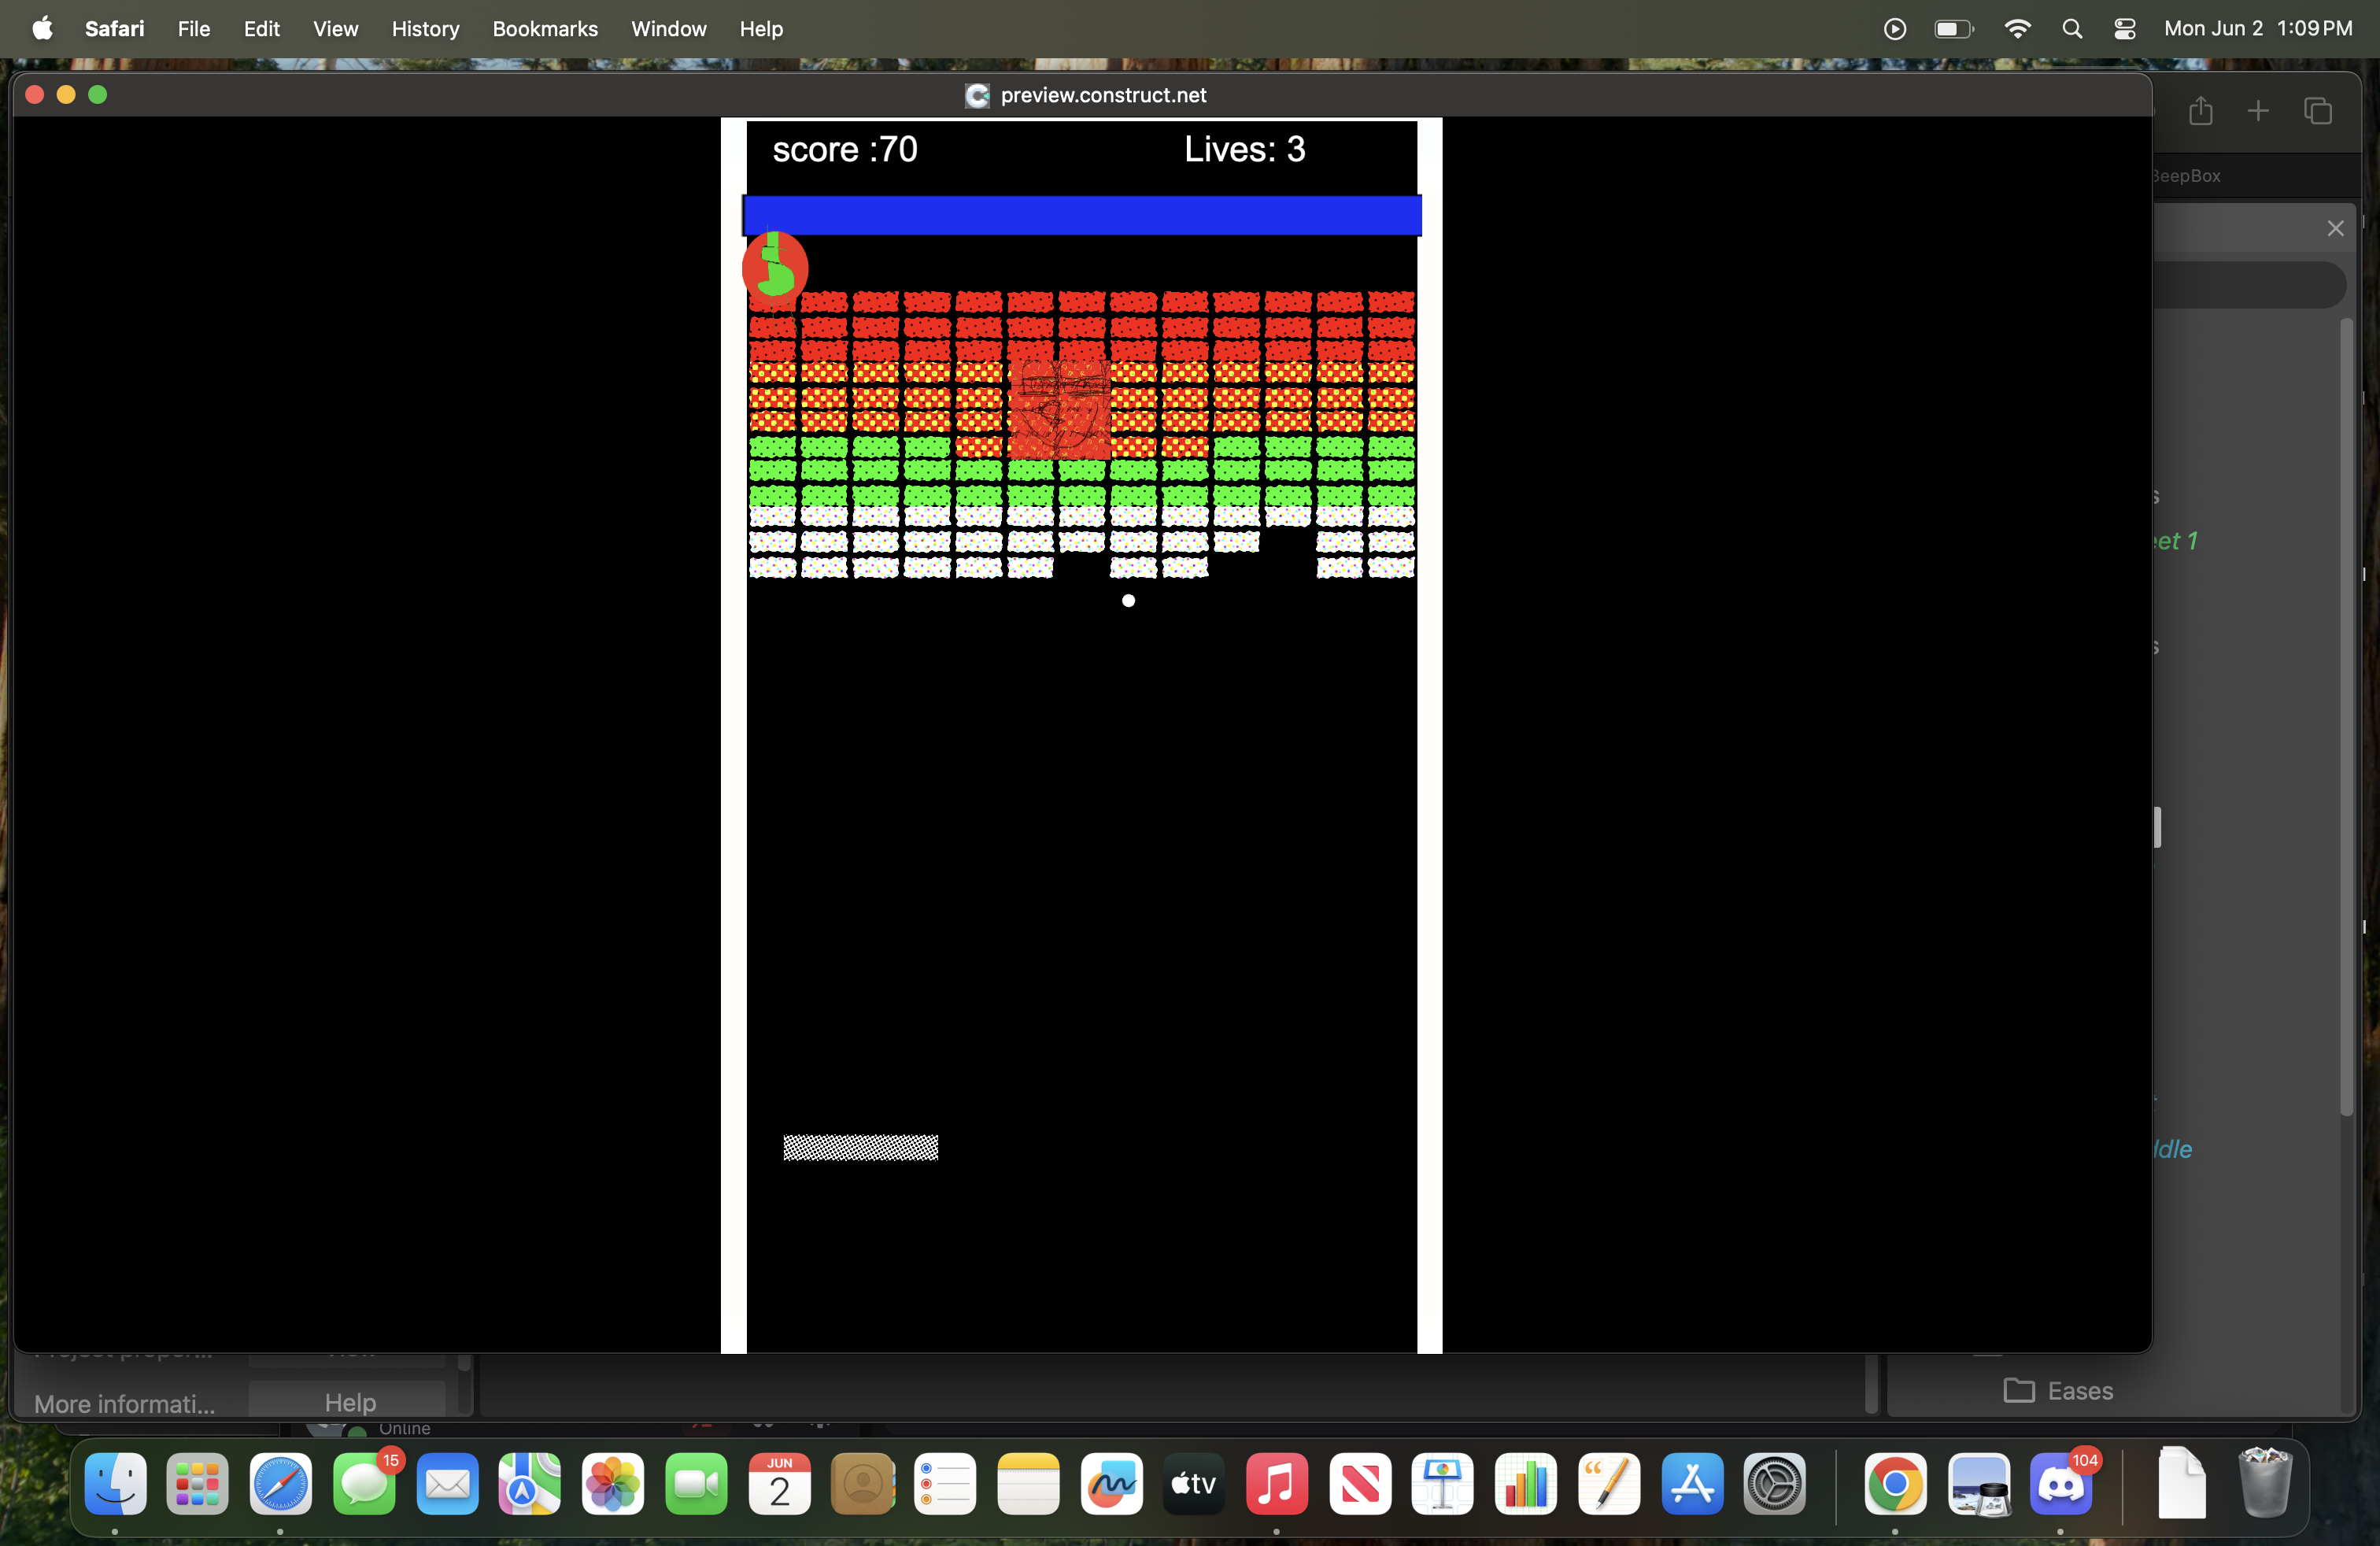
Task: Show the tab overview icon
Action: [x=2317, y=110]
